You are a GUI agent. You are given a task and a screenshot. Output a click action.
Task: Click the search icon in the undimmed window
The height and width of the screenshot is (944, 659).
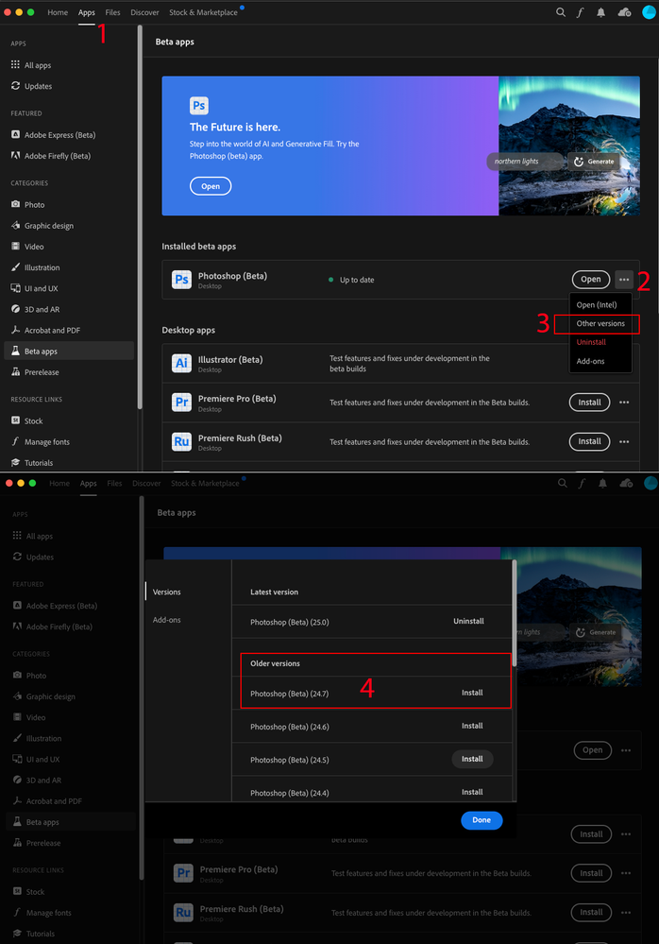click(561, 12)
